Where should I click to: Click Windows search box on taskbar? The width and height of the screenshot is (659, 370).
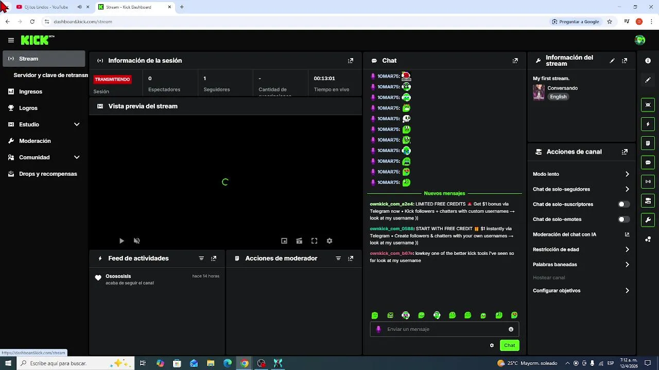pos(76,363)
